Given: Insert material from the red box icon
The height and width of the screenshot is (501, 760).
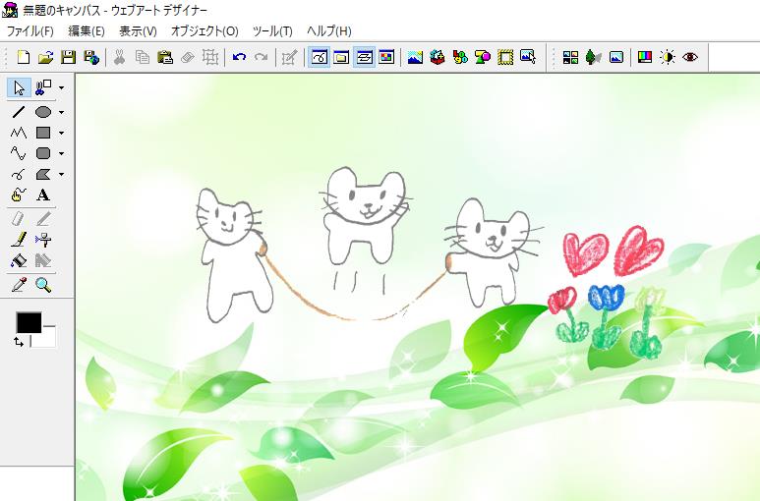Looking at the screenshot, I should 438,57.
